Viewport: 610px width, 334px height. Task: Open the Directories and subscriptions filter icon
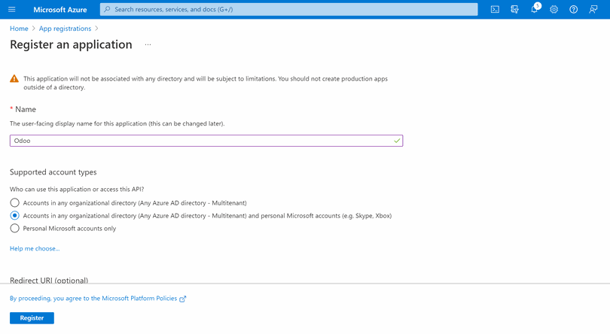[514, 9]
